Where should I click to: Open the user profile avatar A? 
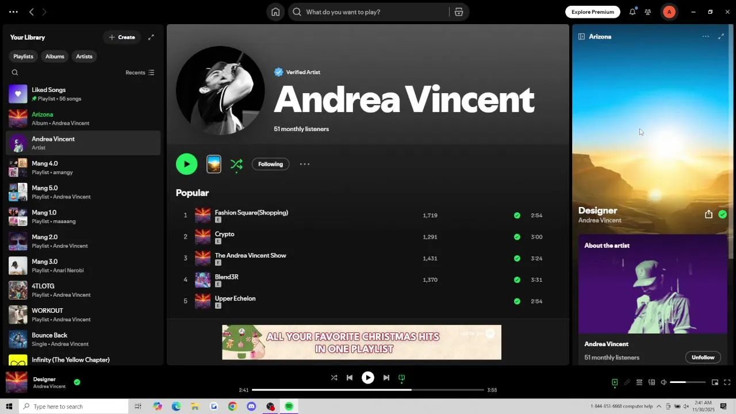[x=669, y=12]
